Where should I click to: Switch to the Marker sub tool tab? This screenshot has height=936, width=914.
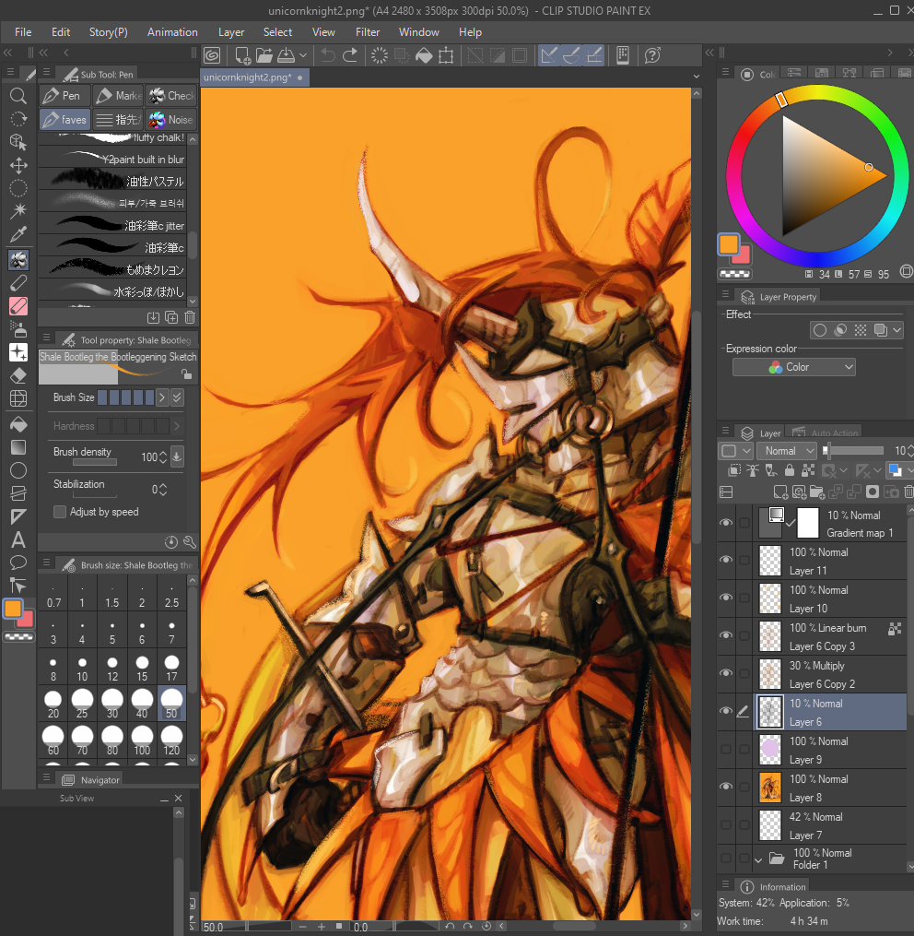click(x=118, y=96)
